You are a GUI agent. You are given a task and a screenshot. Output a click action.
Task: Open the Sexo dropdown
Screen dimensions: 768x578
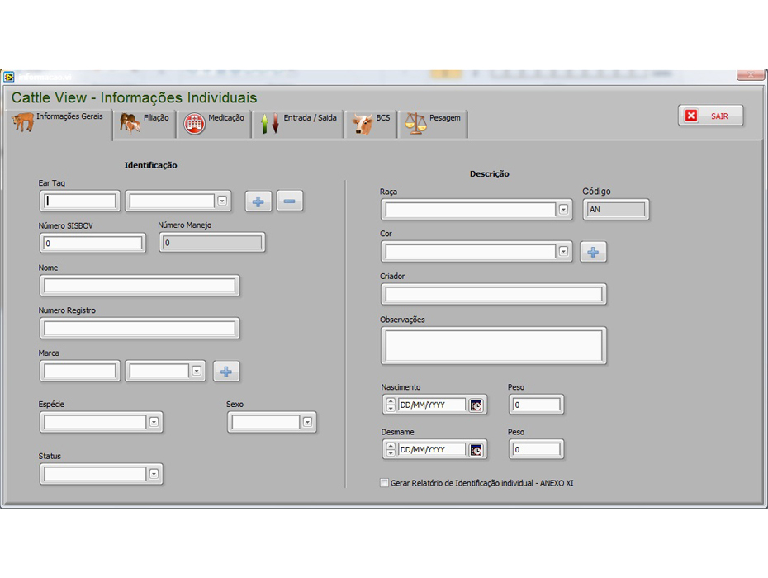307,423
